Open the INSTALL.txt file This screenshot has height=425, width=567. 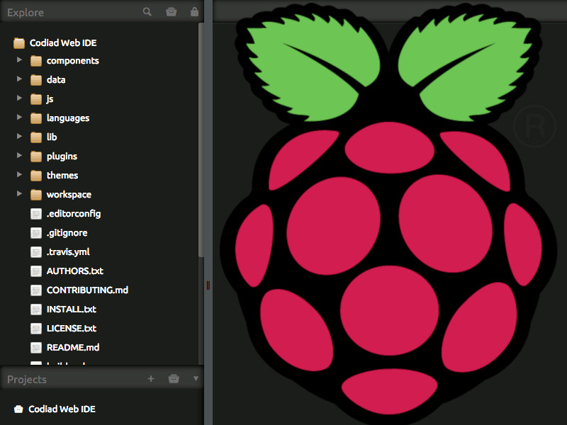(72, 310)
